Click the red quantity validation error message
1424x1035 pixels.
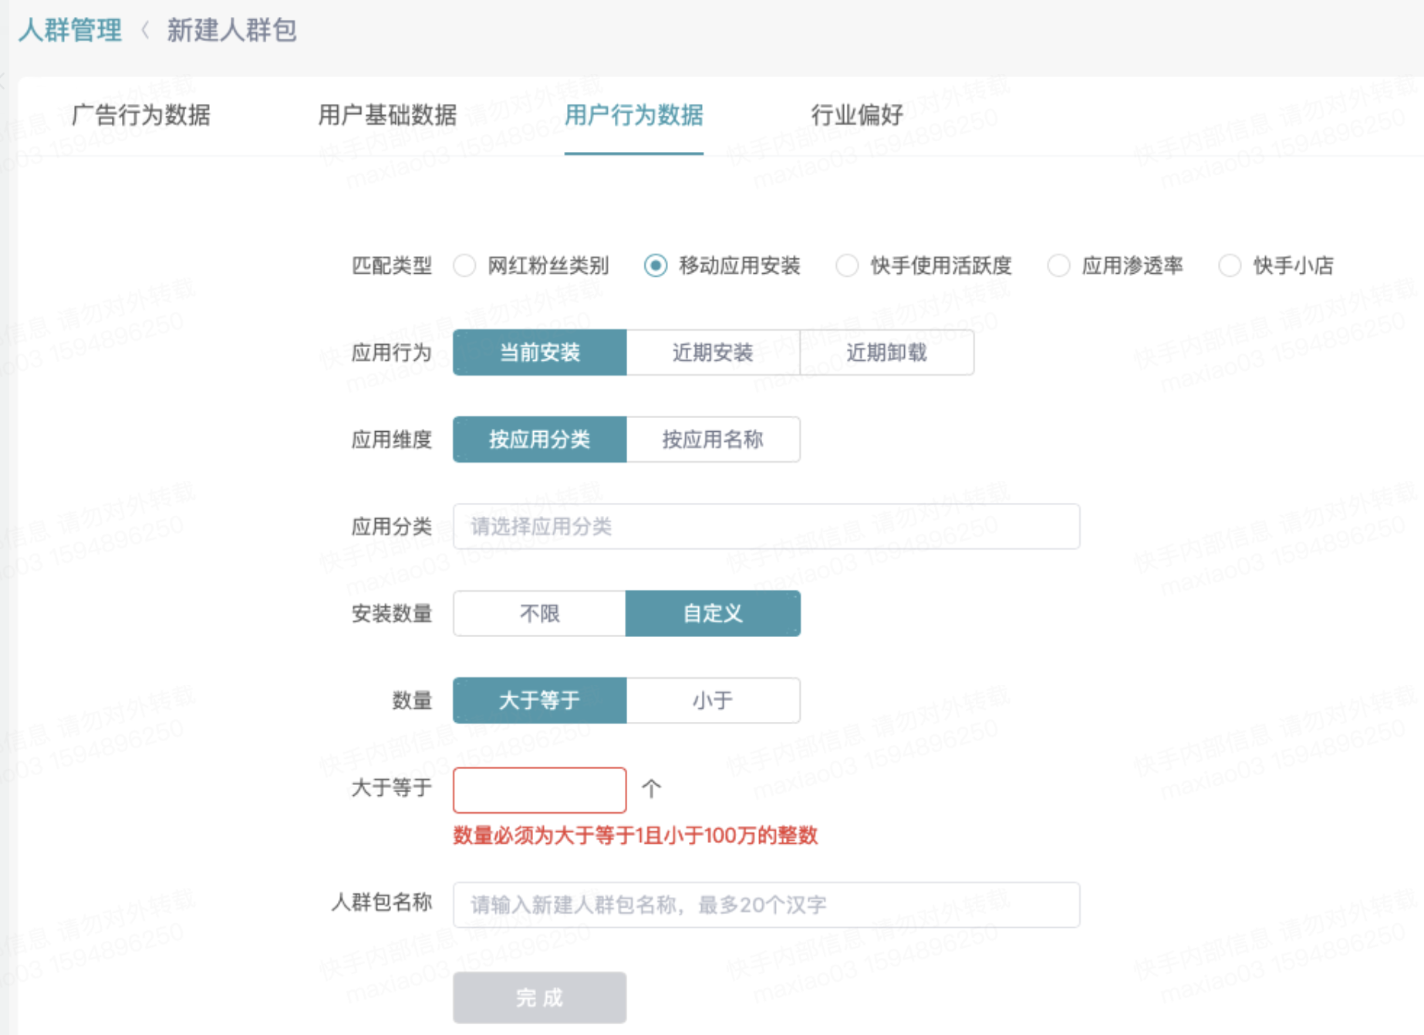click(x=635, y=835)
